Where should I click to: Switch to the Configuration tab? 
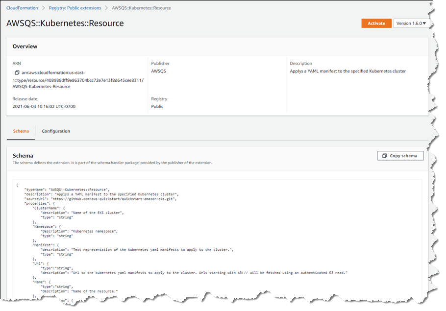click(56, 131)
